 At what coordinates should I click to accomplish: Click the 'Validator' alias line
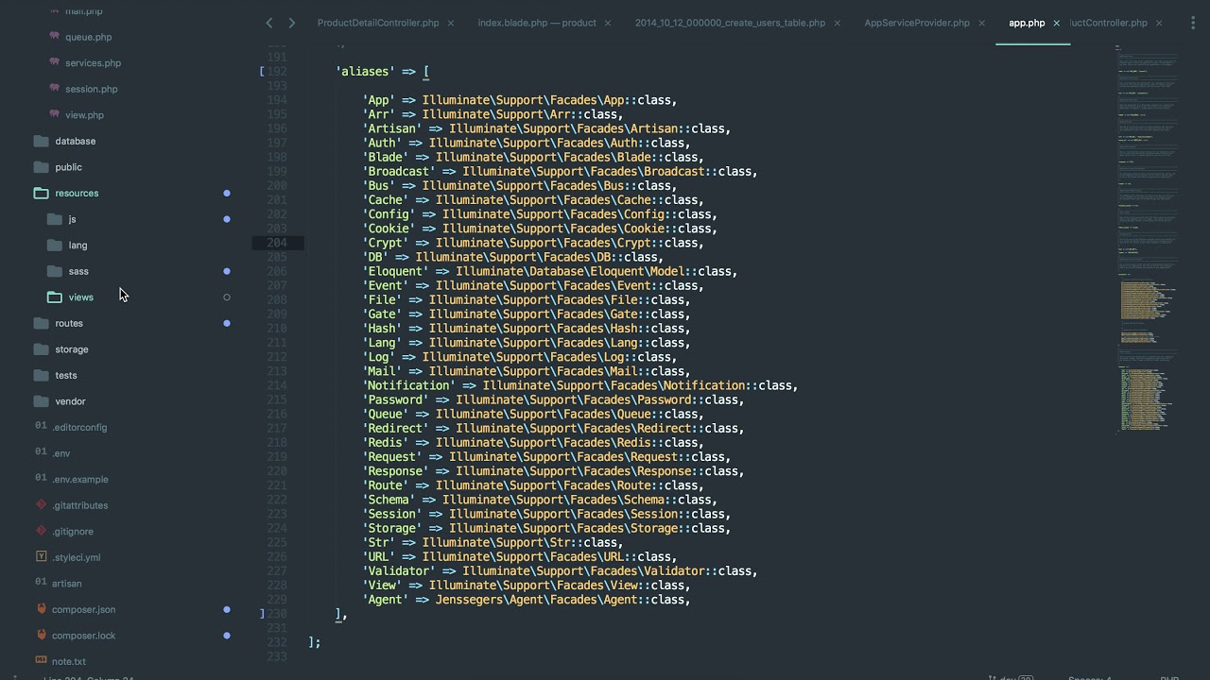pos(560,570)
